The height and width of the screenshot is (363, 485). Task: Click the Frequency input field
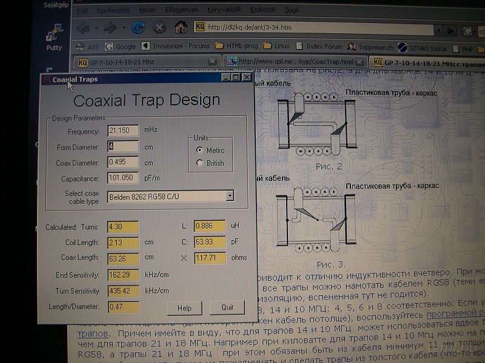click(x=122, y=130)
